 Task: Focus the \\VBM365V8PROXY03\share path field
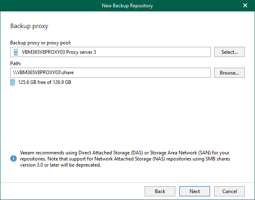(110, 73)
